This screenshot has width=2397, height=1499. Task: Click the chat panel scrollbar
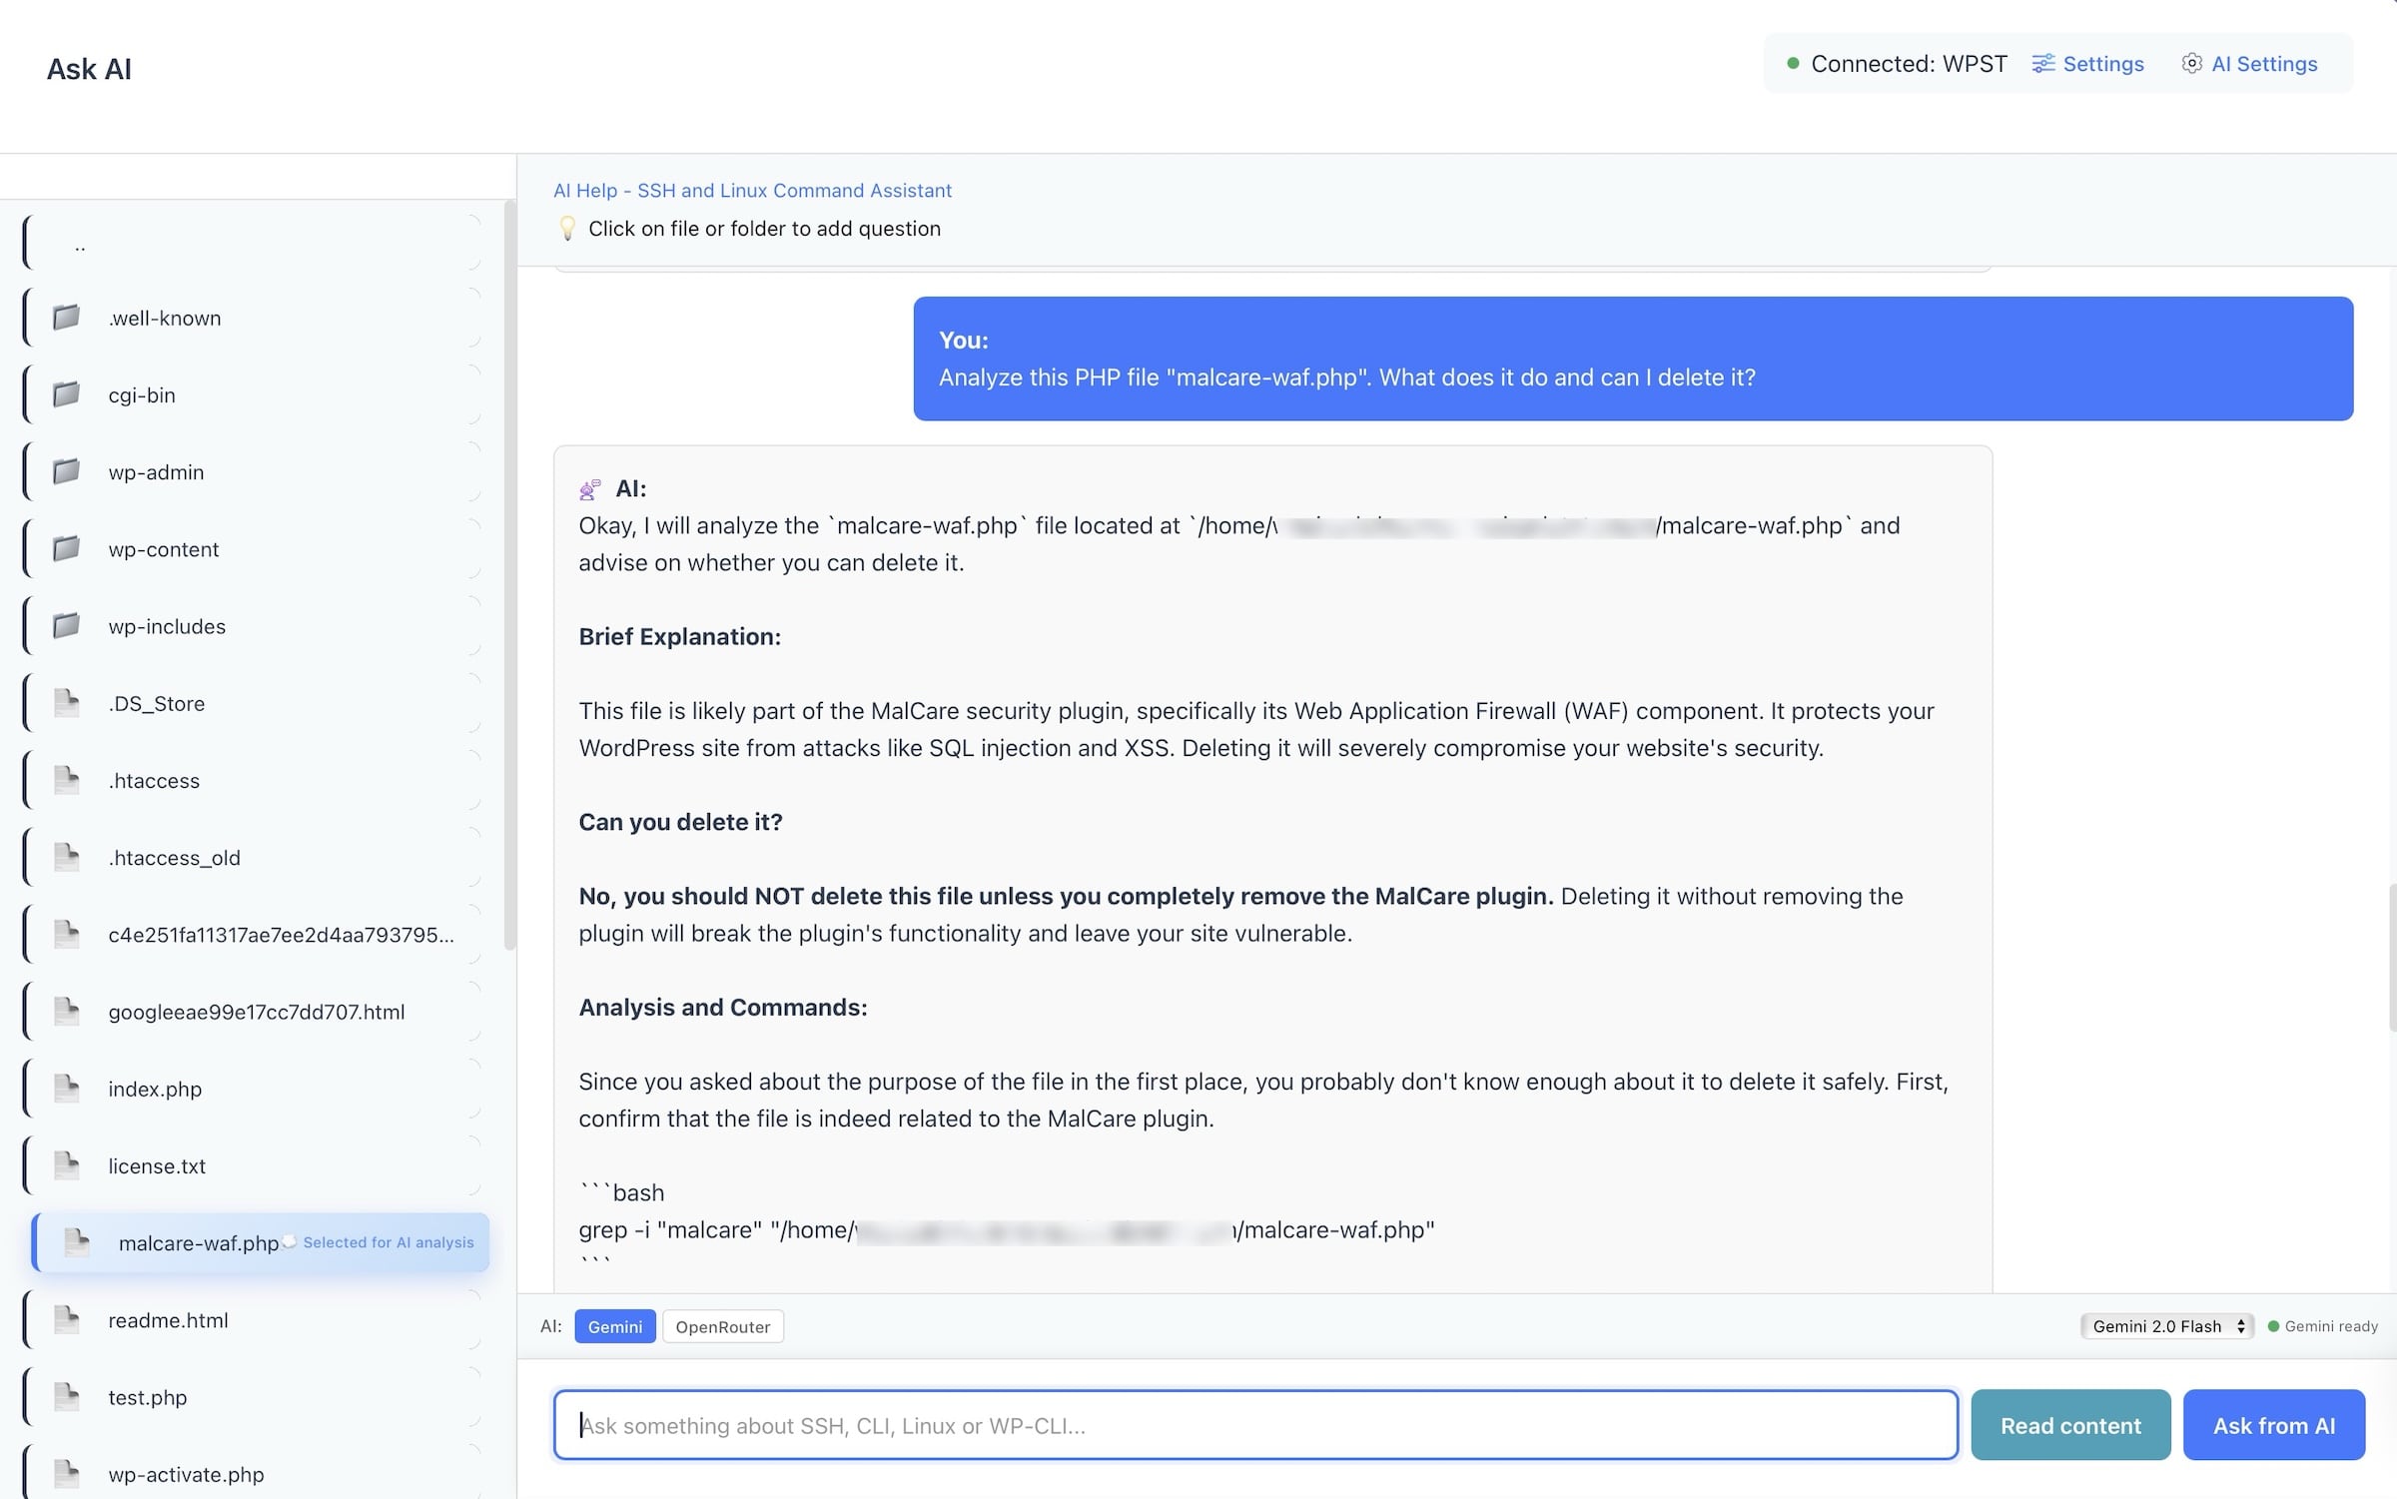[x=2392, y=957]
